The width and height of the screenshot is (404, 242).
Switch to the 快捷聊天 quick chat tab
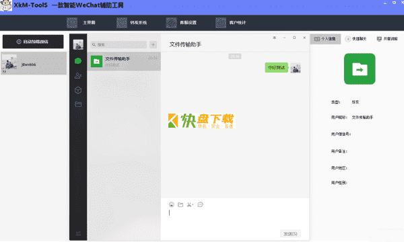356,39
